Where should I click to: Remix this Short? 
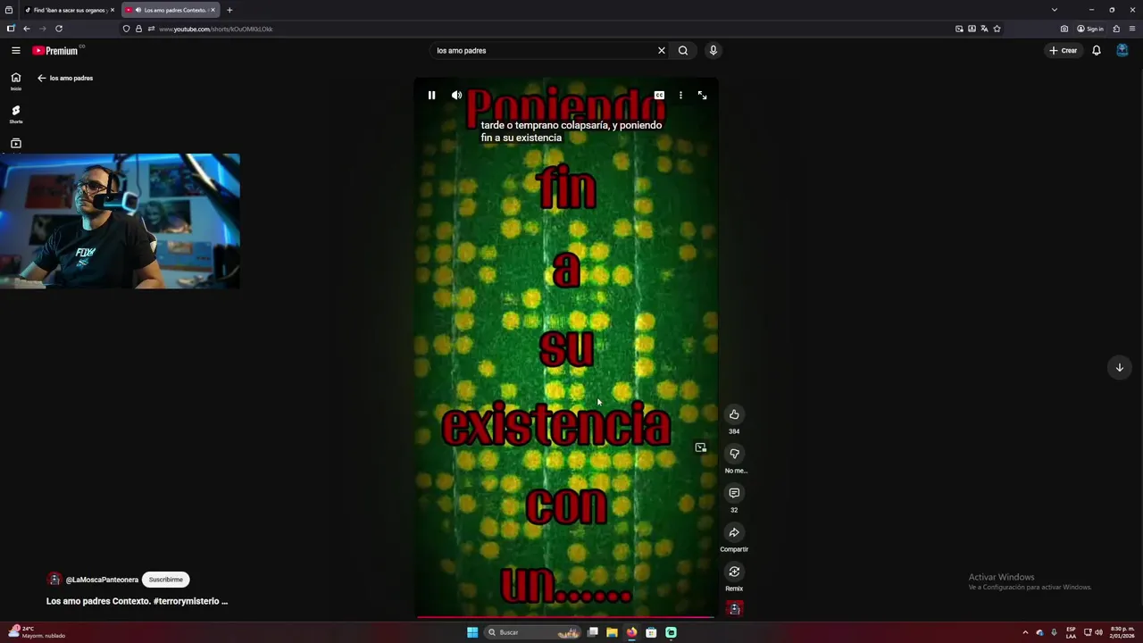click(x=734, y=572)
